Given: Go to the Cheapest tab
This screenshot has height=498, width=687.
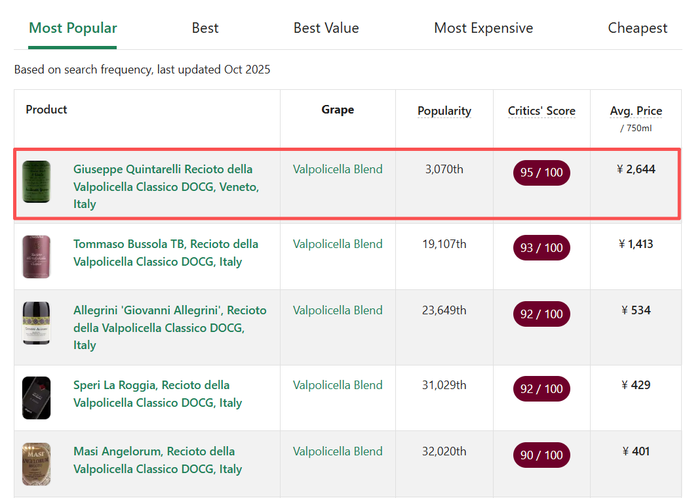Looking at the screenshot, I should (x=637, y=28).
